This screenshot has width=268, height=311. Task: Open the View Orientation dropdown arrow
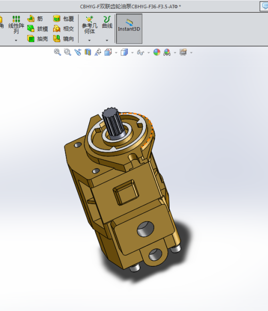[x=116, y=53]
